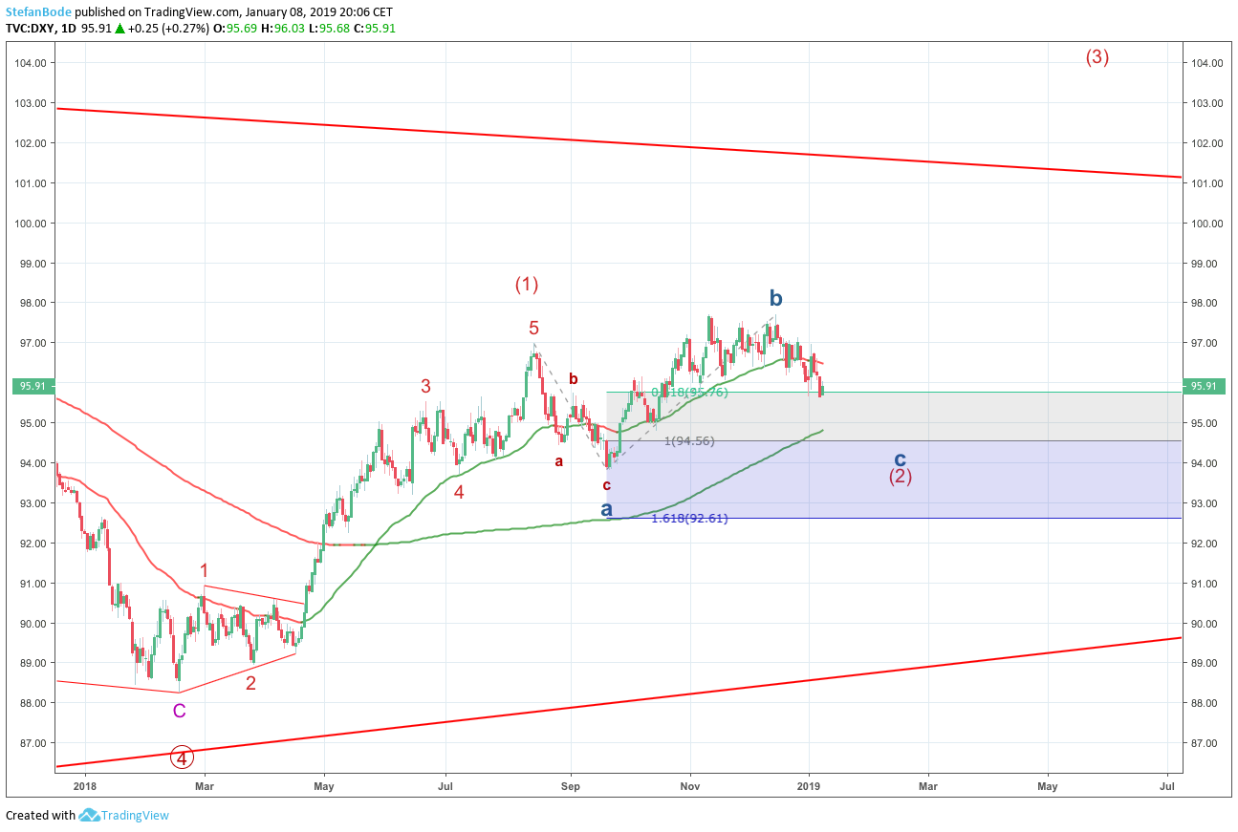This screenshot has width=1238, height=832.
Task: Select the red 3 wave label
Action: [x=425, y=387]
